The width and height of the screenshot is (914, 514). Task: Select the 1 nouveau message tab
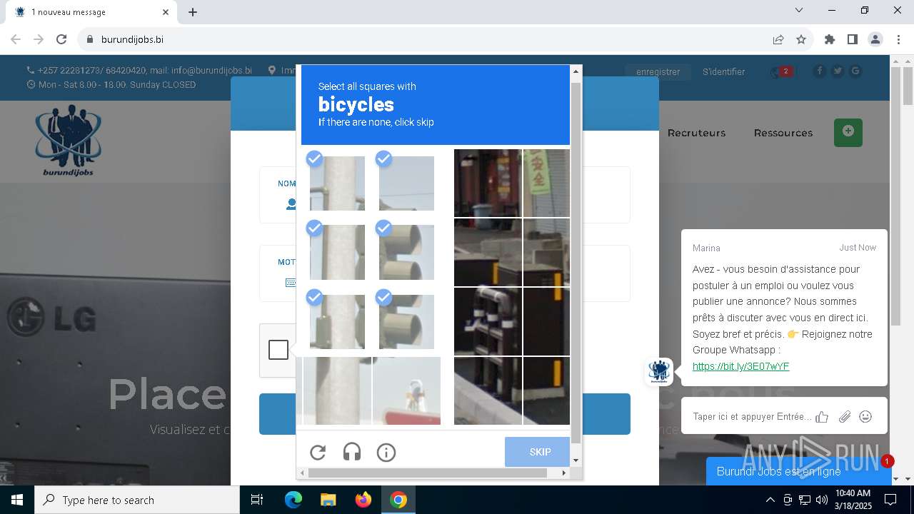point(91,12)
